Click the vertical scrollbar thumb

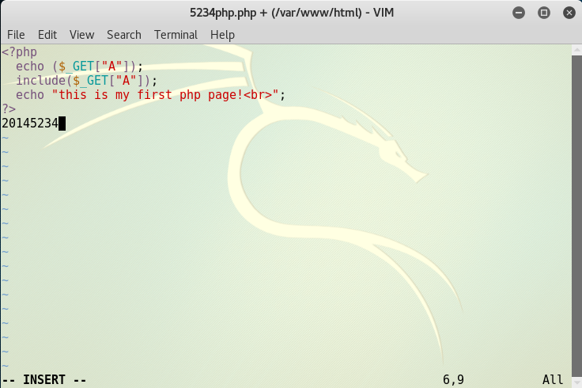[576, 215]
